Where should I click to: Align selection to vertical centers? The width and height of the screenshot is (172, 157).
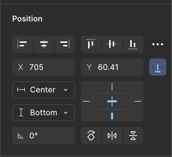tap(112, 44)
